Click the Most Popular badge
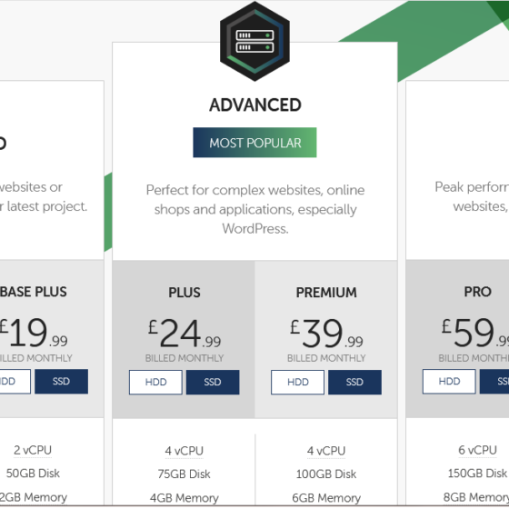 tap(254, 143)
